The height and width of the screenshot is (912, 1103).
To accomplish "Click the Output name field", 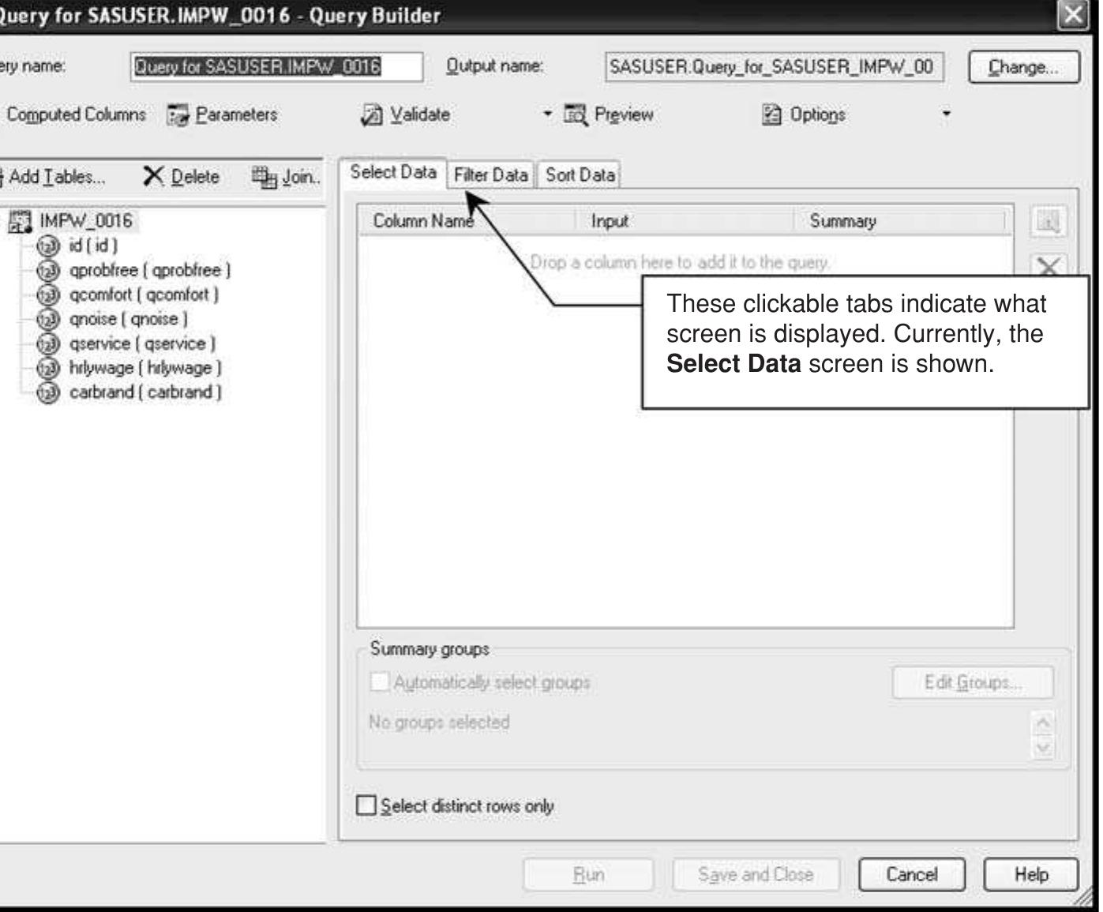I will (x=775, y=67).
